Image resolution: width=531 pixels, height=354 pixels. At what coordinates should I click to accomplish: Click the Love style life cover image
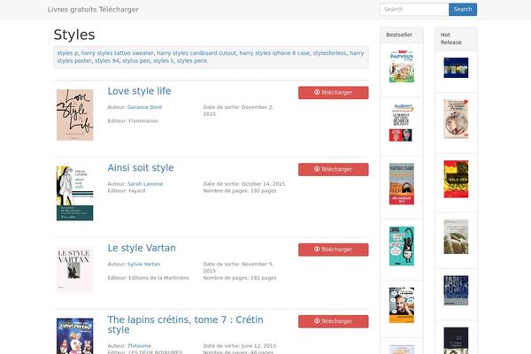75,115
